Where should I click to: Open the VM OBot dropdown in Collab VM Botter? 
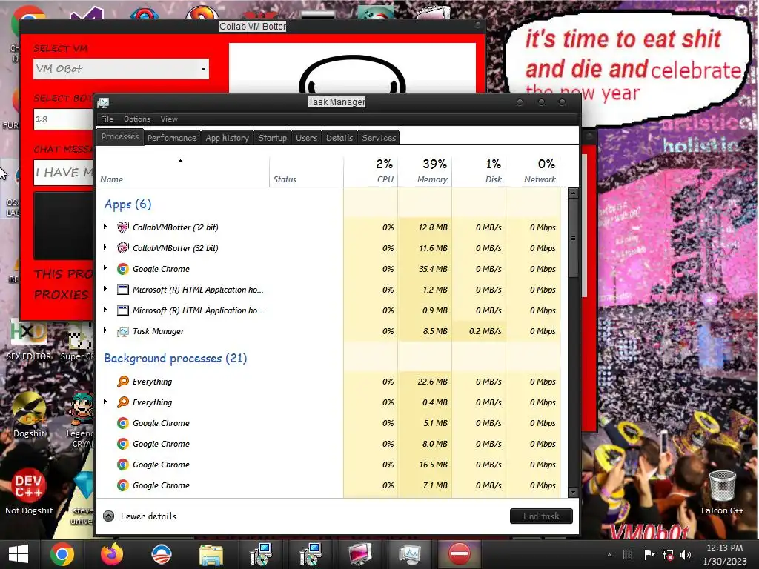coord(203,69)
